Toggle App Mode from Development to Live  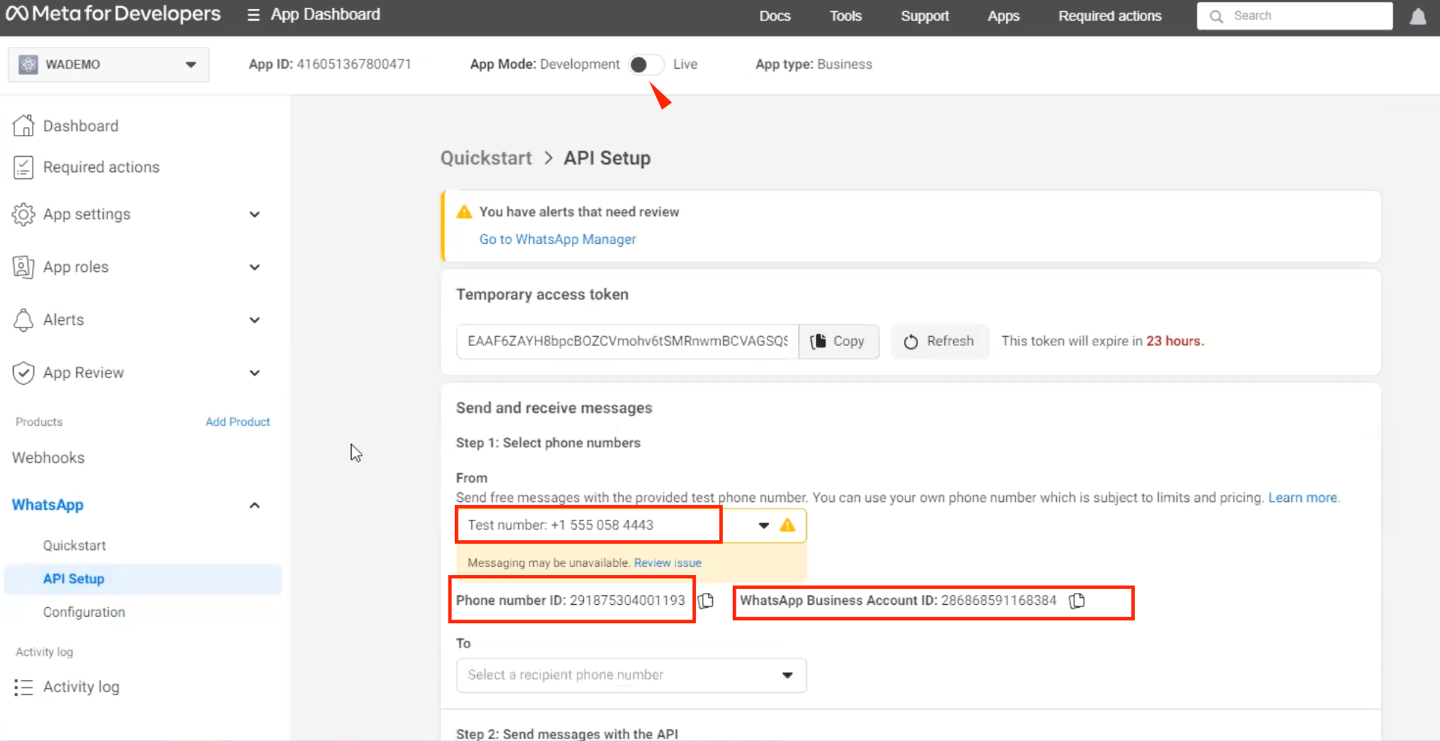(x=646, y=64)
